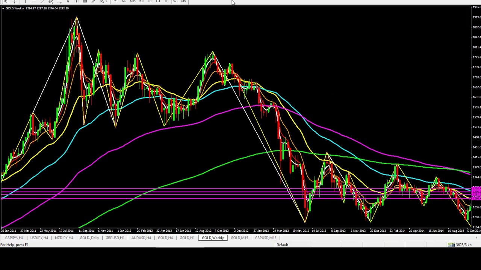Click 'For Help, press F1' status text

pos(14,245)
